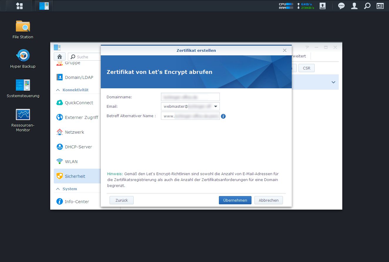Open Systemsteuerung desktop icon
The width and height of the screenshot is (389, 262).
(x=23, y=88)
